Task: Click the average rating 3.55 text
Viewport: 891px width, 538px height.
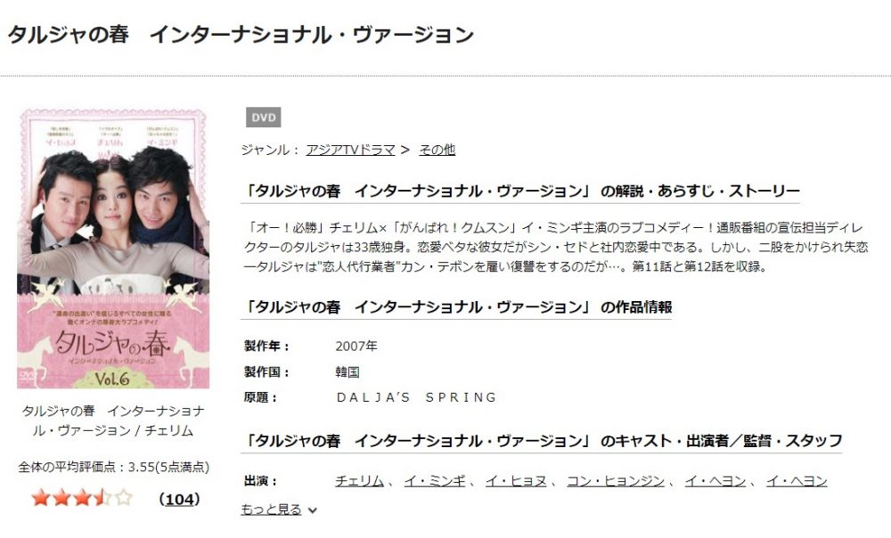Action: click(114, 467)
